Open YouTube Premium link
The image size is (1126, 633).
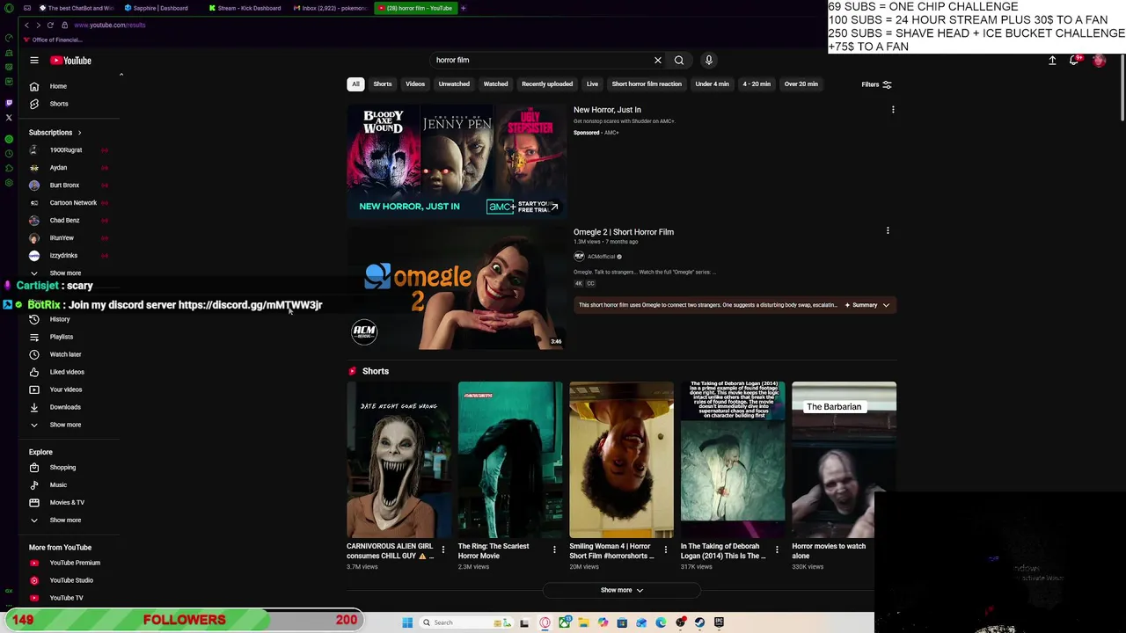point(75,563)
